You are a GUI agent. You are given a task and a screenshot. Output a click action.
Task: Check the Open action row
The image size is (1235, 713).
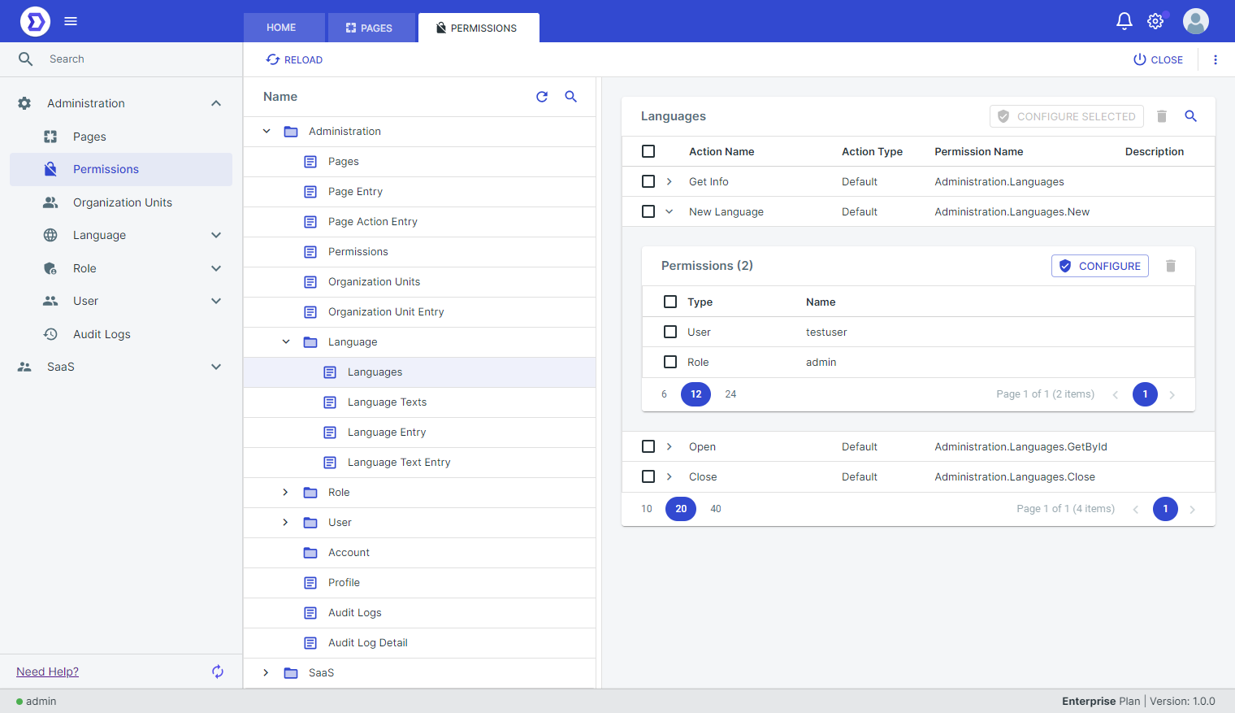(648, 446)
